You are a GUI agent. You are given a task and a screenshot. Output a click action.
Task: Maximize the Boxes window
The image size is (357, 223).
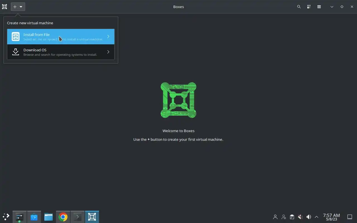(x=342, y=7)
